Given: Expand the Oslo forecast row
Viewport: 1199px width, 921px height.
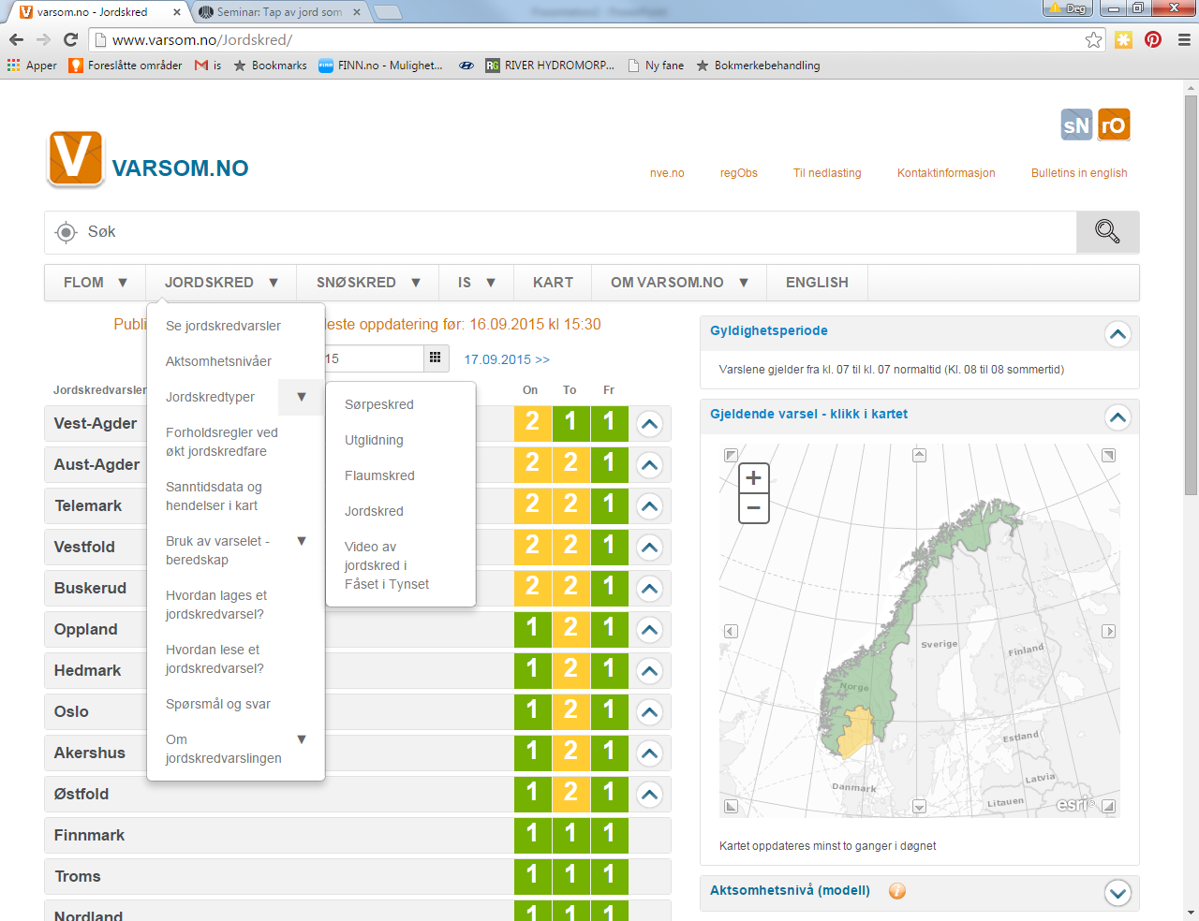Looking at the screenshot, I should click(x=650, y=712).
